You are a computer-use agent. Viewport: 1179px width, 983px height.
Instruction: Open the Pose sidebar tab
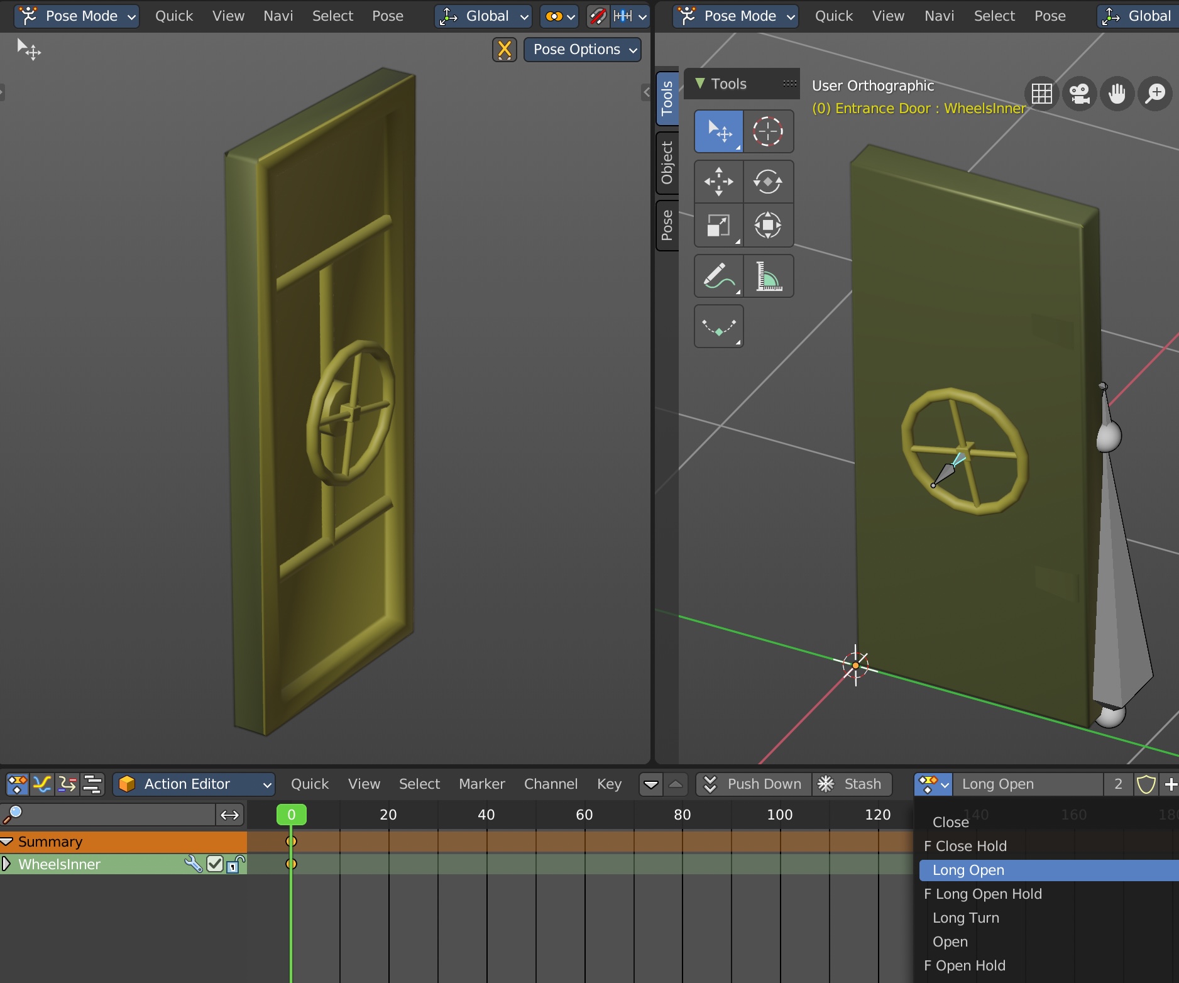pos(667,225)
